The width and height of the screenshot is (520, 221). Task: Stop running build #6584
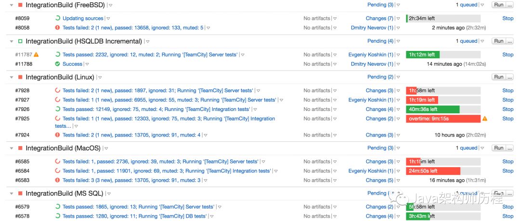tap(507, 171)
